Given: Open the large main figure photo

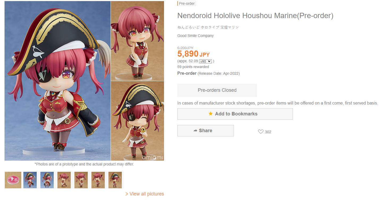Looking at the screenshot, I should pos(57,81).
